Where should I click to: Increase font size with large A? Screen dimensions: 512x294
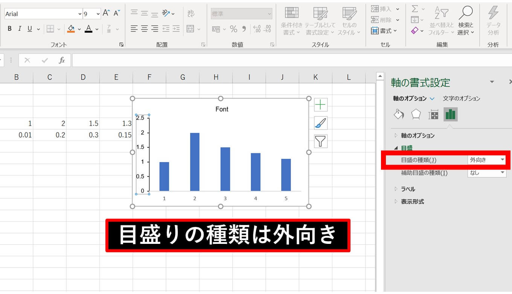[106, 13]
